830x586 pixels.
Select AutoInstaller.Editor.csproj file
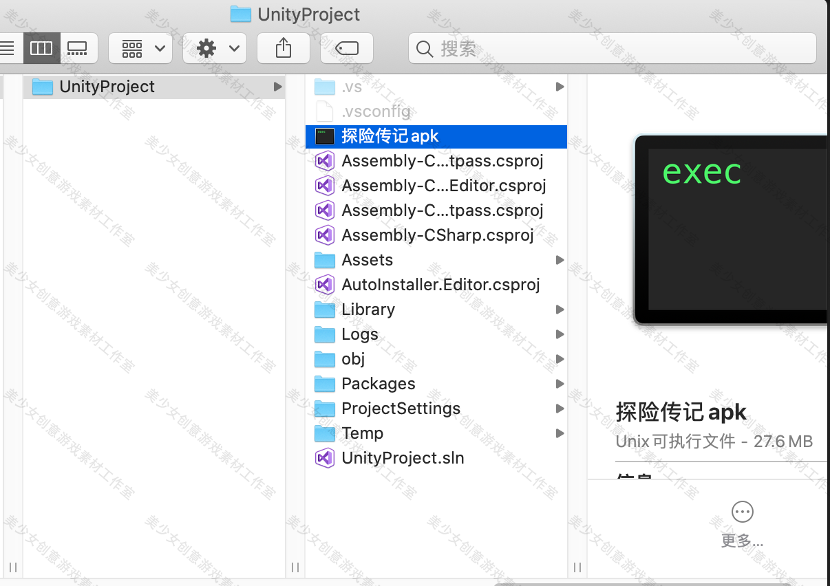tap(436, 285)
